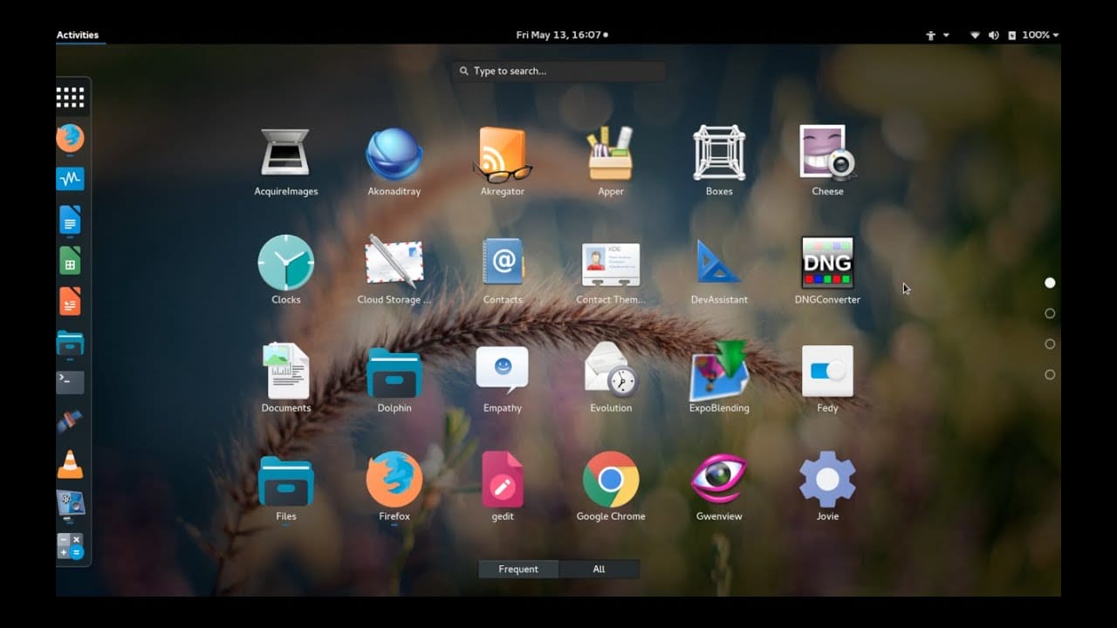Expand the system menu arrow beside 100%
This screenshot has height=628, width=1117.
[x=1056, y=35]
